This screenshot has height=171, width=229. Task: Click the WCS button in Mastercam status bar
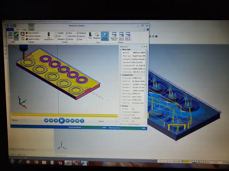coord(170,162)
